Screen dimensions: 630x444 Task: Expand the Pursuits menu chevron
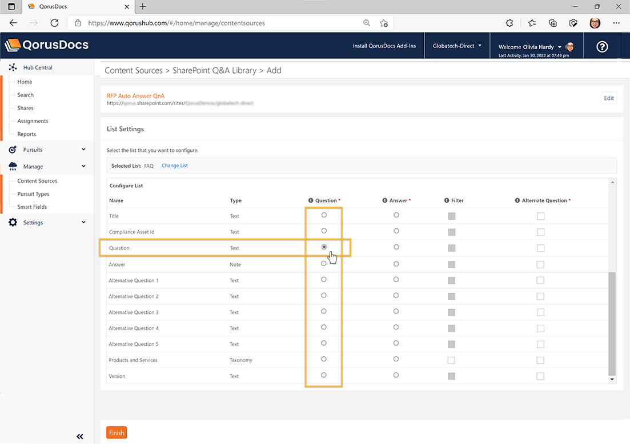pos(83,150)
